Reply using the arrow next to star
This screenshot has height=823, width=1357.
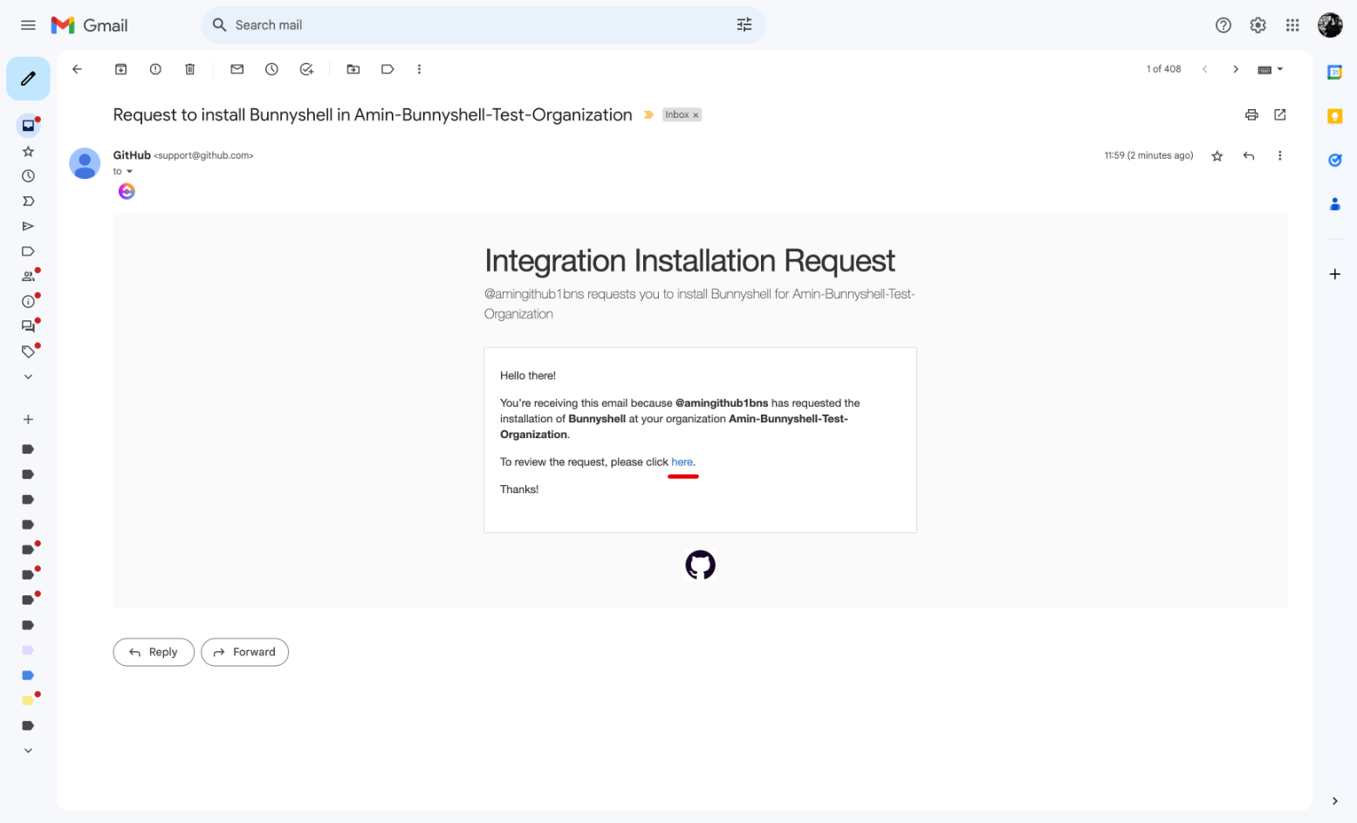tap(1249, 155)
